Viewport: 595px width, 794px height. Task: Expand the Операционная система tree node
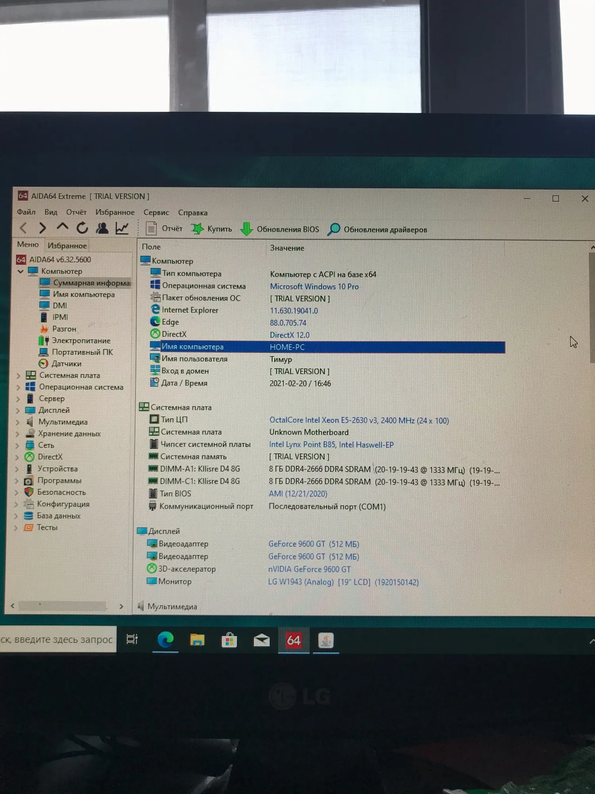click(18, 387)
